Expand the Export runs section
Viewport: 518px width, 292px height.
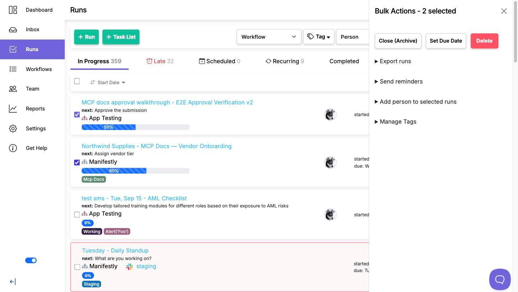(x=393, y=61)
